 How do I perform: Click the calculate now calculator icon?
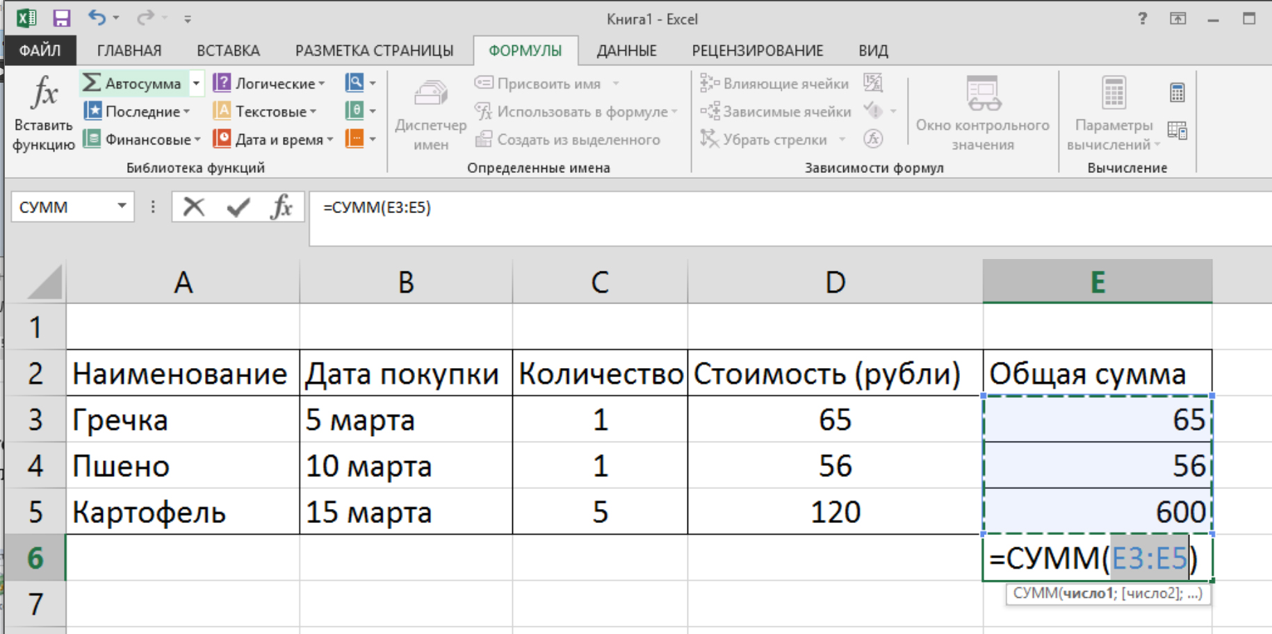(1177, 92)
